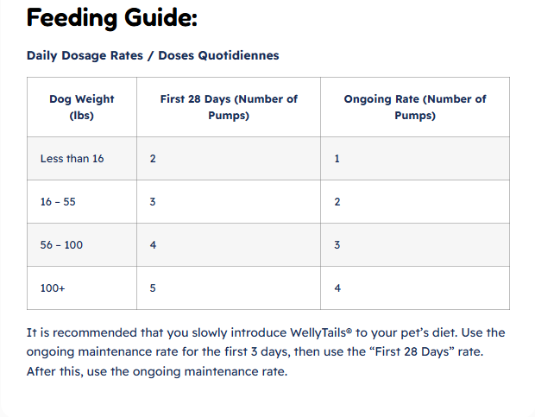This screenshot has width=535, height=417.
Task: Click first 28 days value 5 for 100+ lbs
Action: pyautogui.click(x=229, y=288)
